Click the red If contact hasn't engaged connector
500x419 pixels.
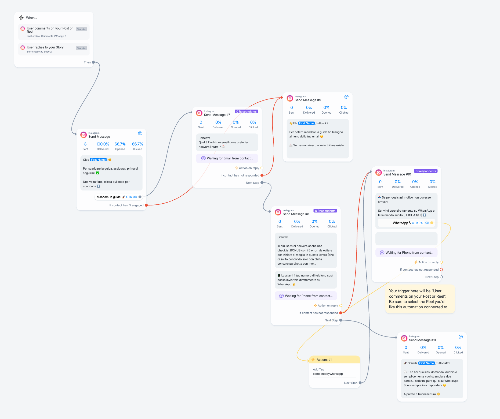pyautogui.click(x=146, y=205)
